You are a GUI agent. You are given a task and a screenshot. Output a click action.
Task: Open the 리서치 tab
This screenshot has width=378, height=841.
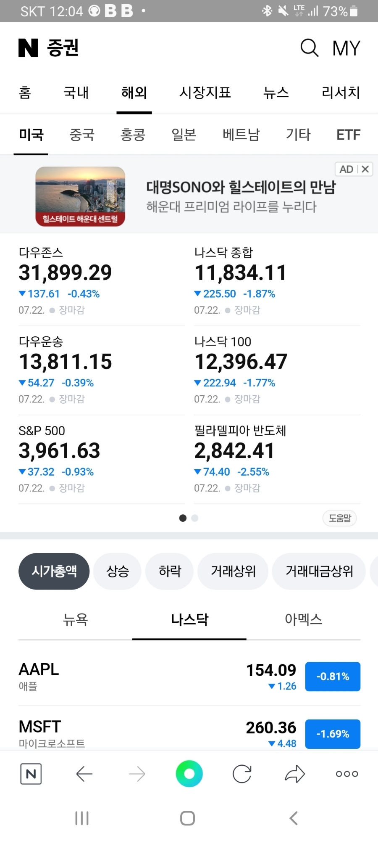coord(341,93)
